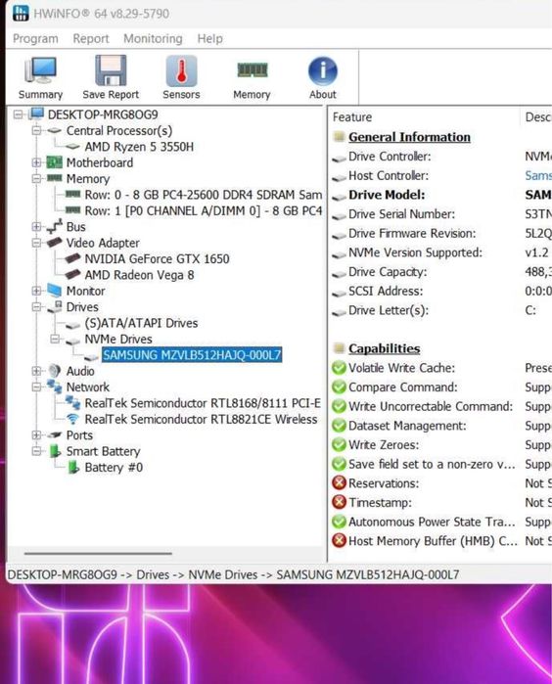Click the Drive Capacity row
The width and height of the screenshot is (552, 684).
440,272
